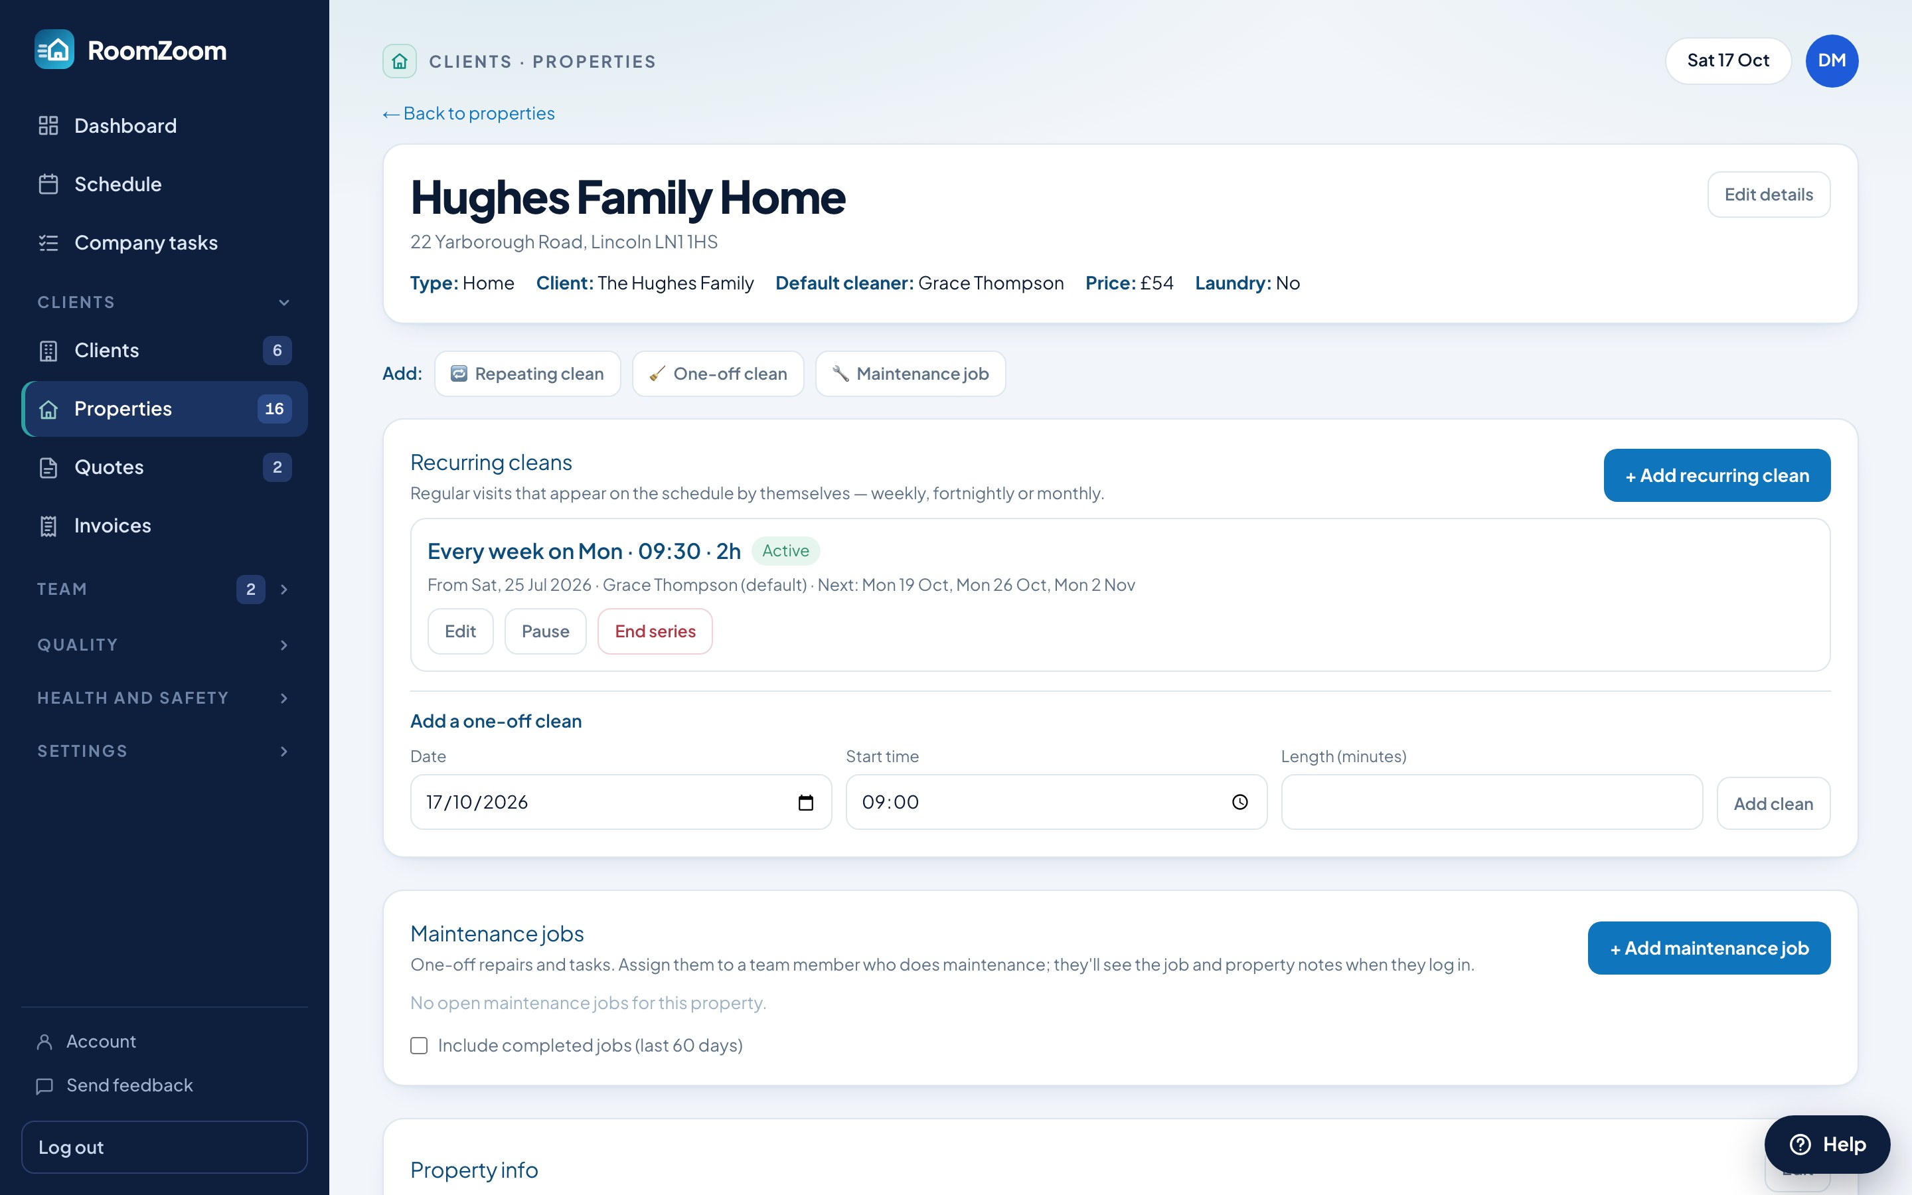The height and width of the screenshot is (1195, 1912).
Task: Click the Start time field
Action: [x=1056, y=802]
